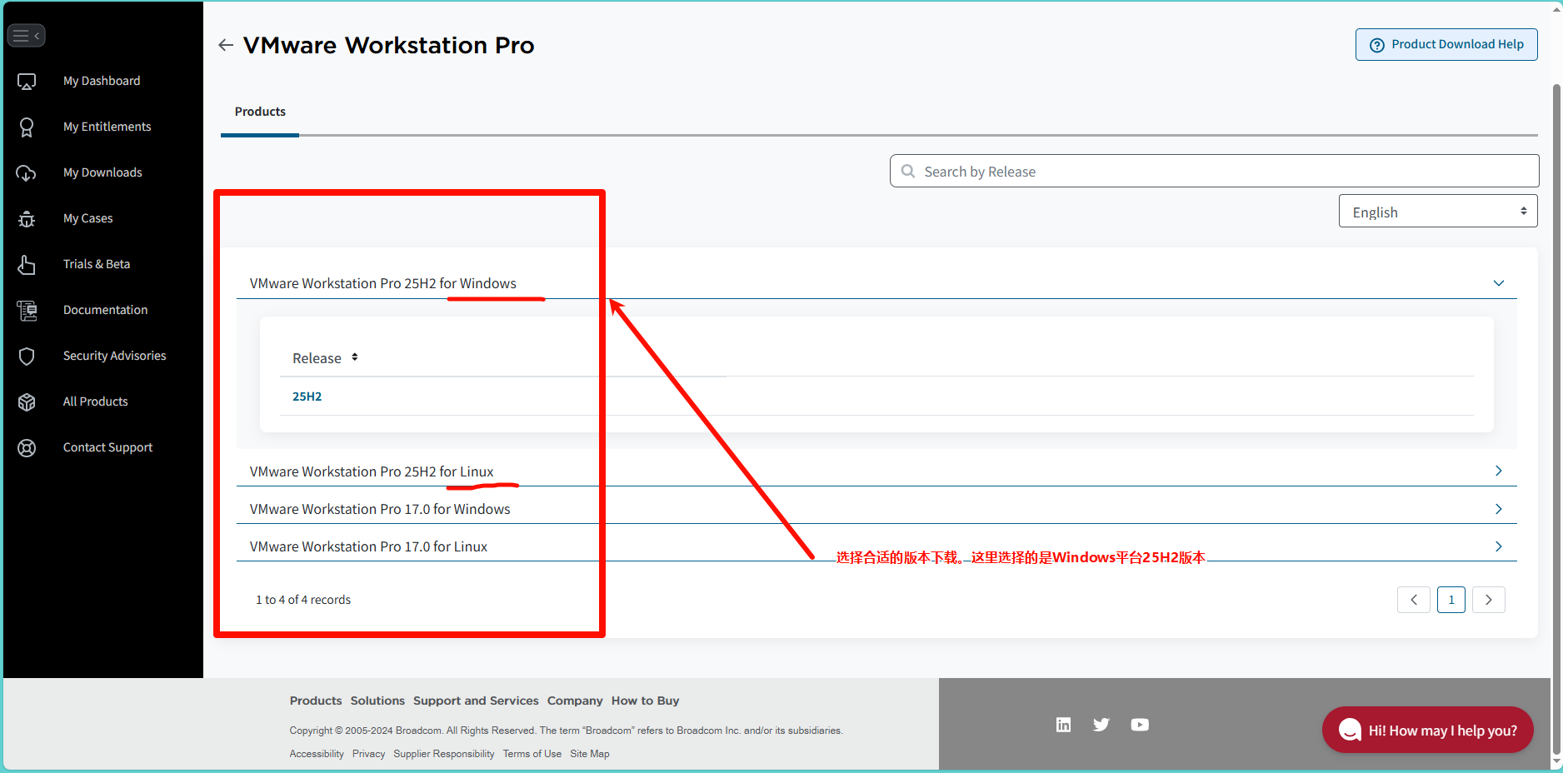Click VMware Workstation Pro 17.0 for Windows row
The width and height of the screenshot is (1563, 773).
click(x=876, y=509)
